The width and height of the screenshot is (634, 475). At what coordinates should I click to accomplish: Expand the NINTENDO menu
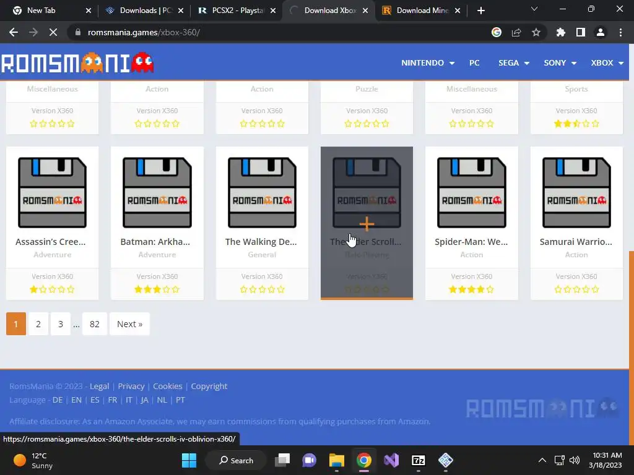428,63
